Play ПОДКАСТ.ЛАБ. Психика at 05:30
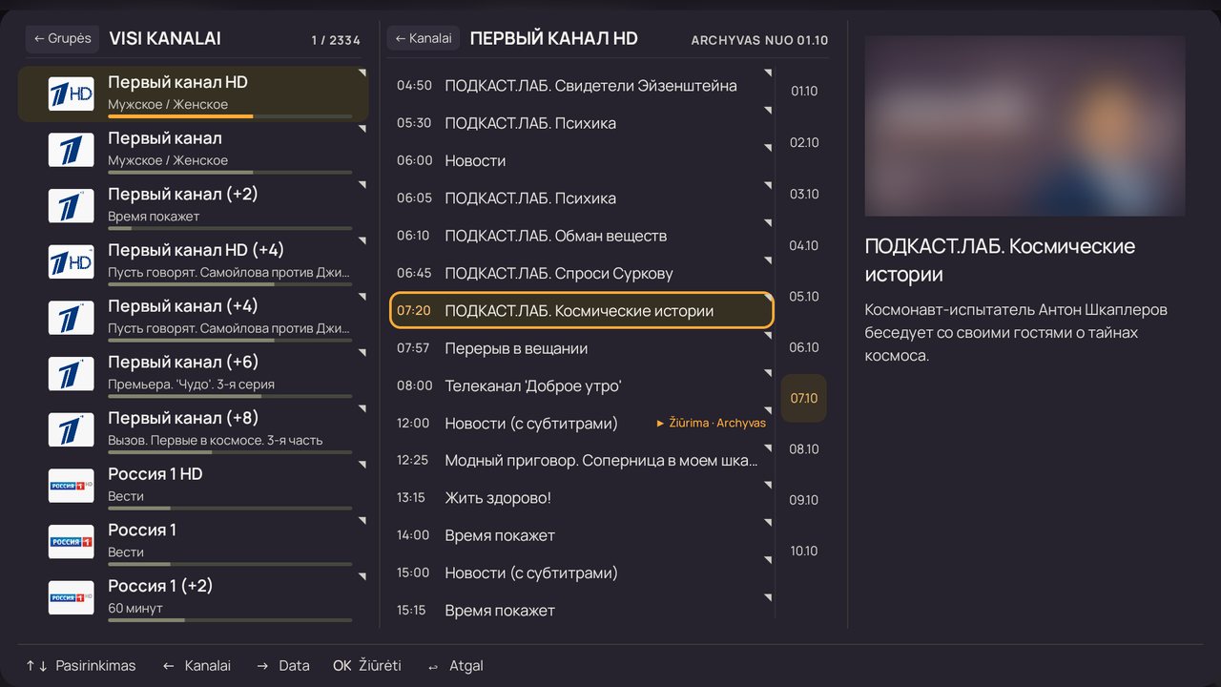The height and width of the screenshot is (687, 1221). coord(582,123)
